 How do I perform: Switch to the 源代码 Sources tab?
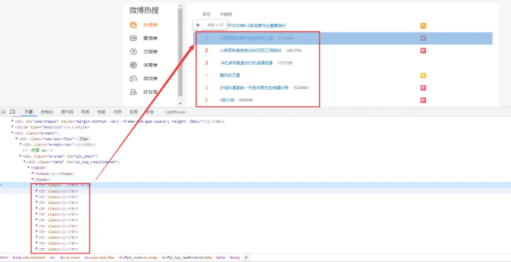(67, 112)
